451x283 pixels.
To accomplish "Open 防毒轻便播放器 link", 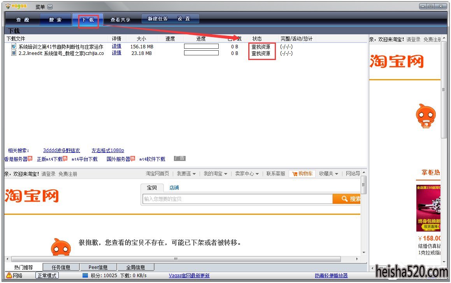I will click(x=331, y=276).
